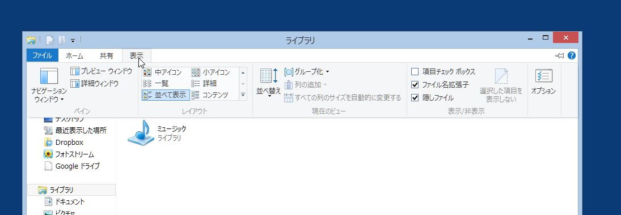Open the ナビゲーション ウィンドウ pane menu
This screenshot has height=215, width=621.
49,85
